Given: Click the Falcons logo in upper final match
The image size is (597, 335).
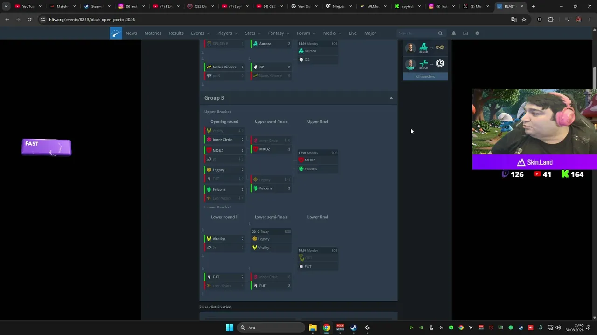Looking at the screenshot, I should pyautogui.click(x=301, y=169).
